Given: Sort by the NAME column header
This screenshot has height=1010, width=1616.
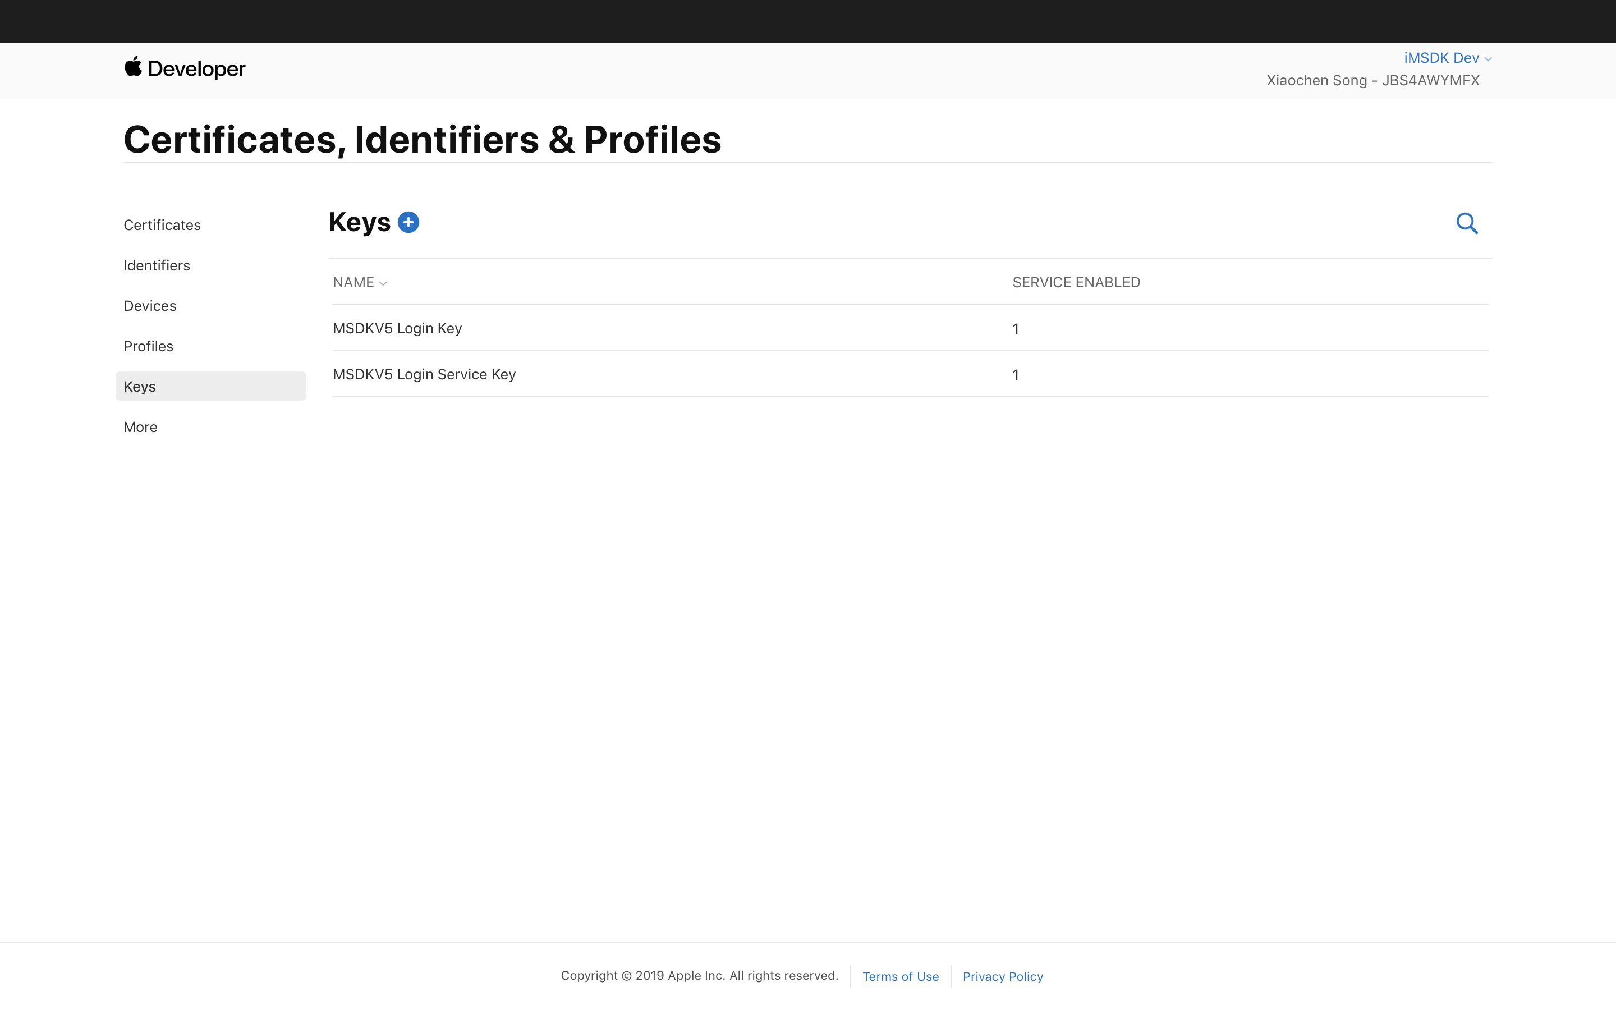Looking at the screenshot, I should [360, 283].
